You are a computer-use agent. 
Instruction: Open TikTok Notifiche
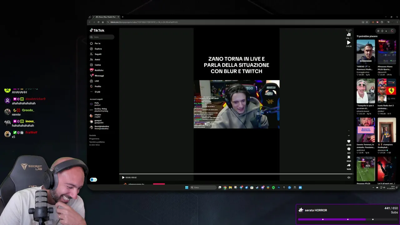97,70
